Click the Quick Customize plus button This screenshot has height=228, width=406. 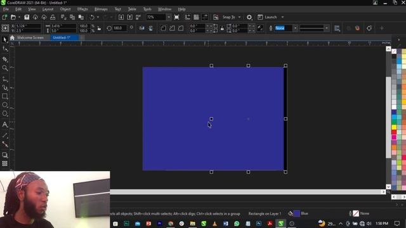[382, 28]
